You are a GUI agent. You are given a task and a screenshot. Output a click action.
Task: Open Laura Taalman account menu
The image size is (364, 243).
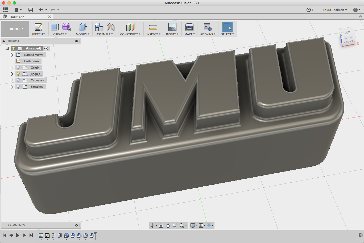[335, 10]
